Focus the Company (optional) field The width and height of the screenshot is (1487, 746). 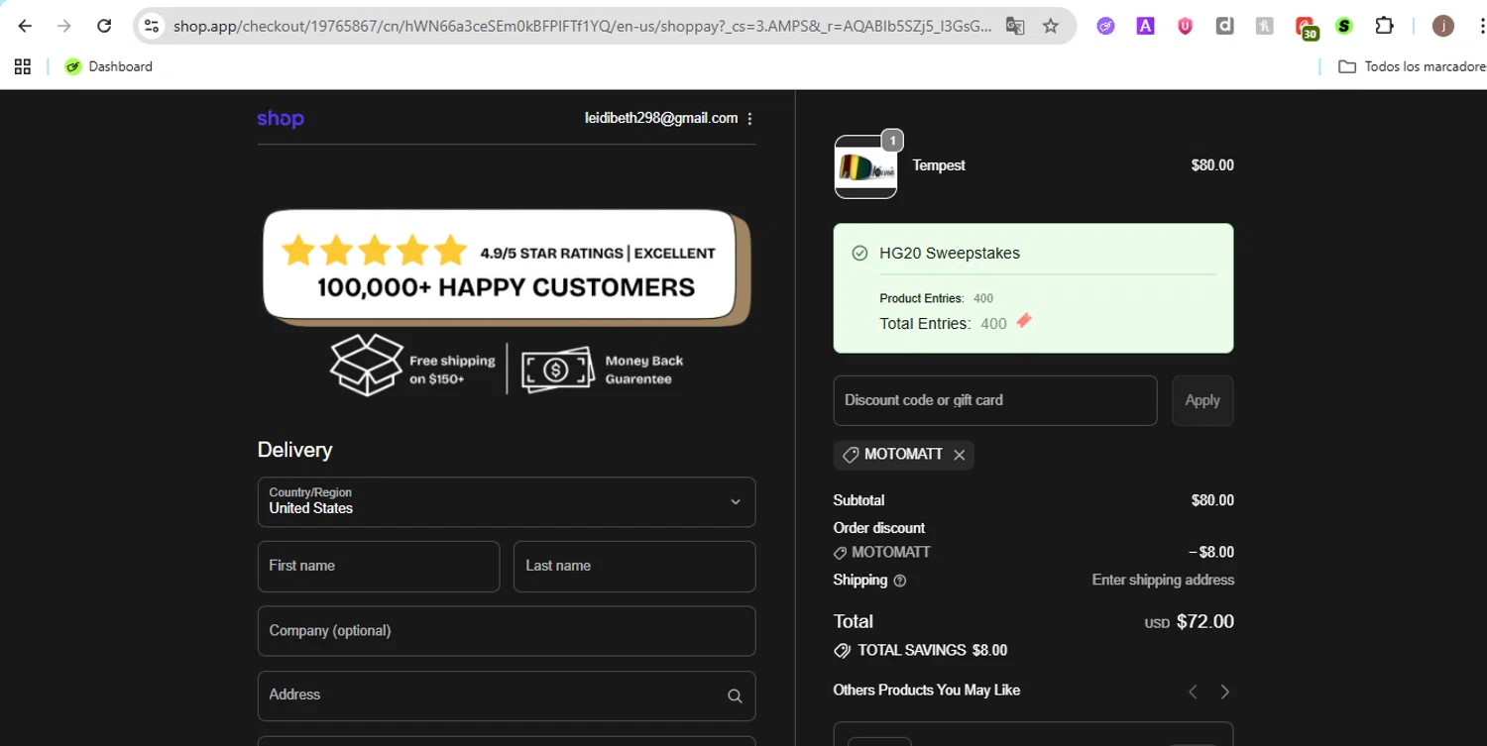[x=507, y=631]
